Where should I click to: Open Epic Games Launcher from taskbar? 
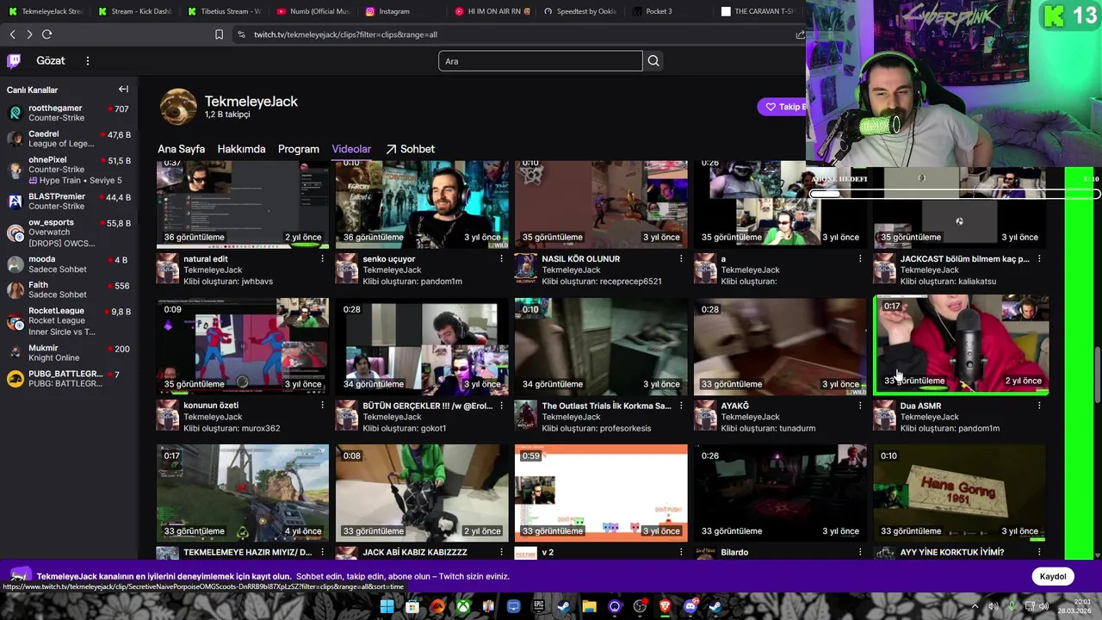tap(538, 607)
